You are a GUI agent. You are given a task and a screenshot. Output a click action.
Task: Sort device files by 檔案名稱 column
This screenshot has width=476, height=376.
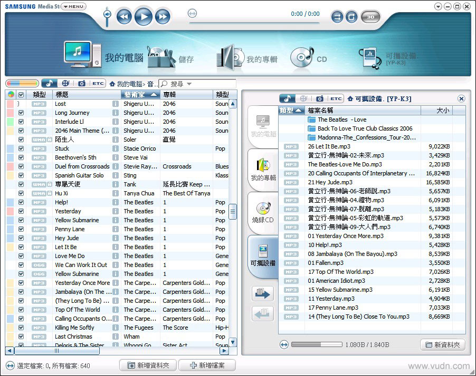(x=363, y=110)
